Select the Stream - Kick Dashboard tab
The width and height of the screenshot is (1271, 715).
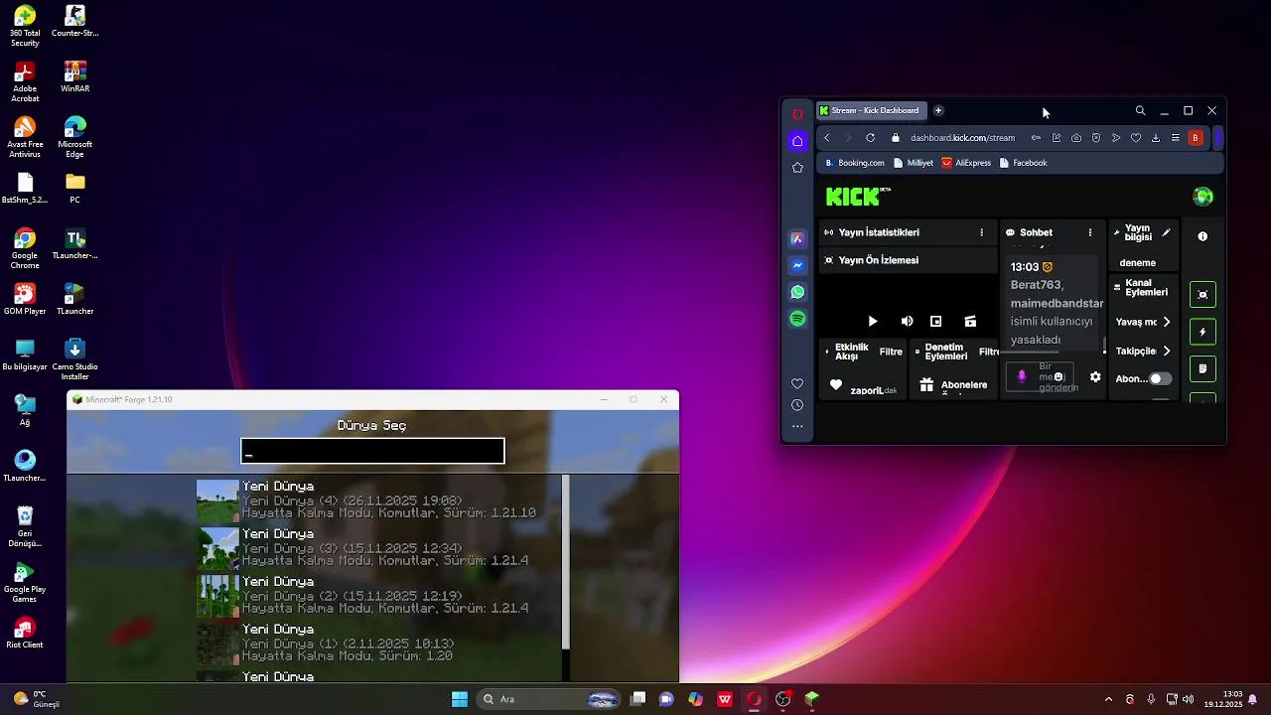click(x=872, y=110)
